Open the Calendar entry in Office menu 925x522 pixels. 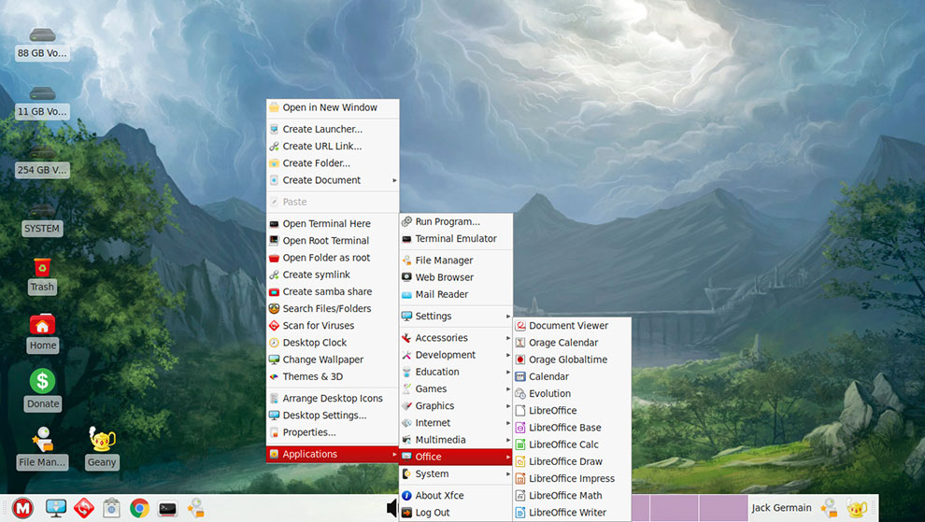point(572,376)
